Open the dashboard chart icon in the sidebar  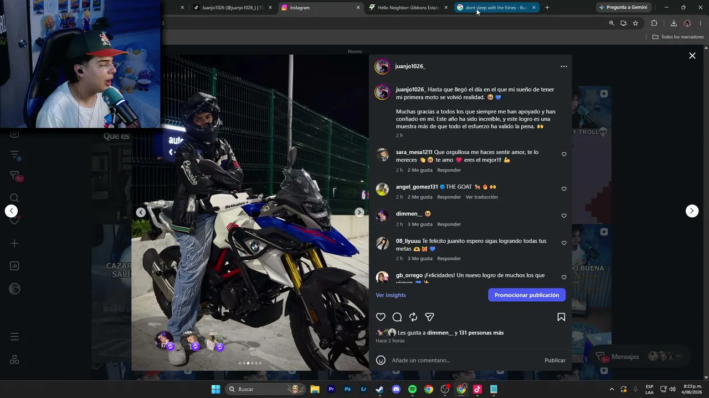pyautogui.click(x=14, y=266)
